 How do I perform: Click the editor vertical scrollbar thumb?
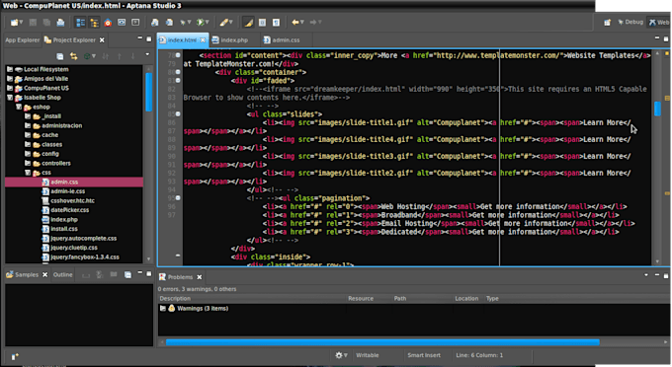tap(658, 109)
